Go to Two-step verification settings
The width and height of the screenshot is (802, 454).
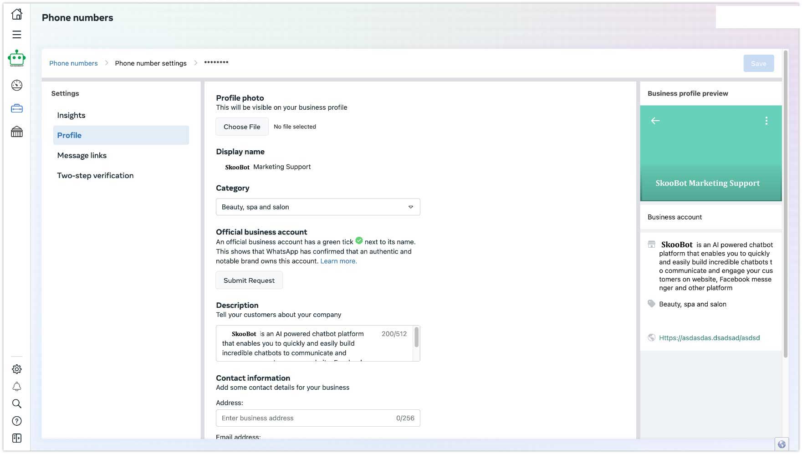click(x=95, y=176)
